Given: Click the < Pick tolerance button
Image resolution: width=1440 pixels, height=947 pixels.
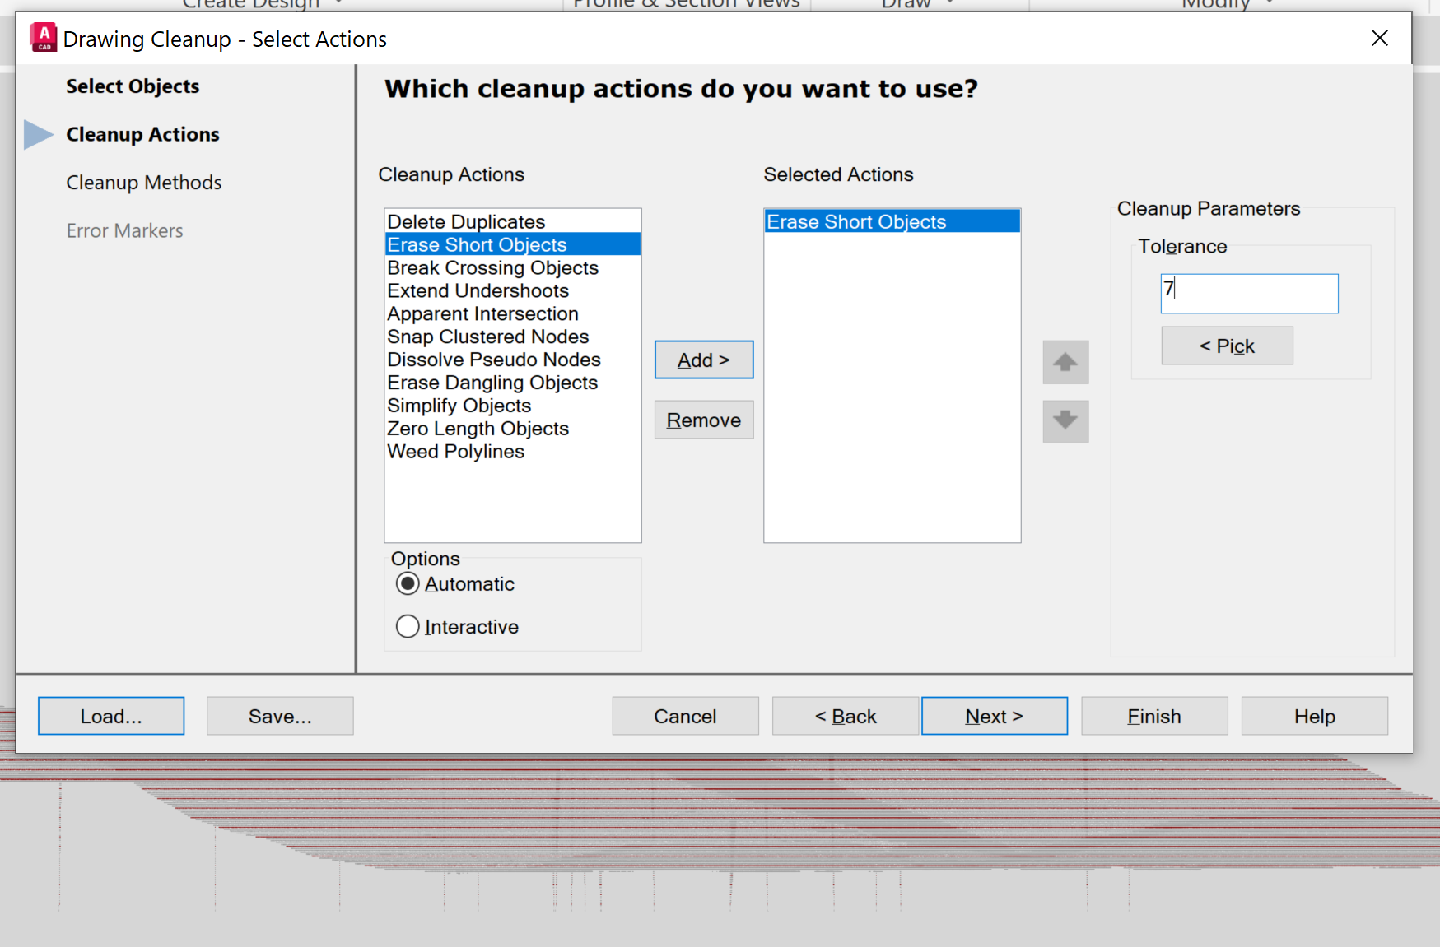Looking at the screenshot, I should click(1227, 346).
